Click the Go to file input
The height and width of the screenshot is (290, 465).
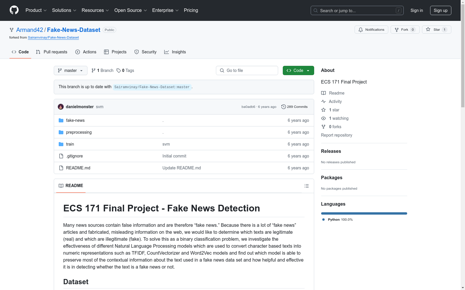click(x=247, y=70)
